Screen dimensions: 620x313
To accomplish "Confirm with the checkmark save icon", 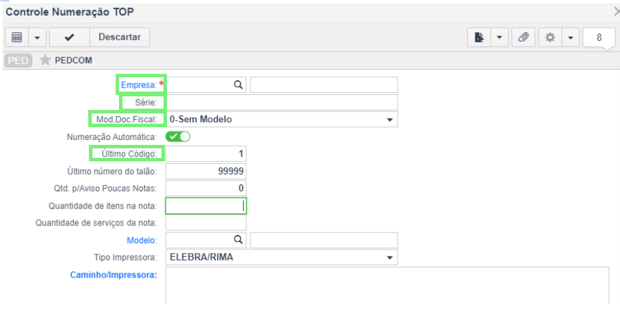I will tap(70, 38).
